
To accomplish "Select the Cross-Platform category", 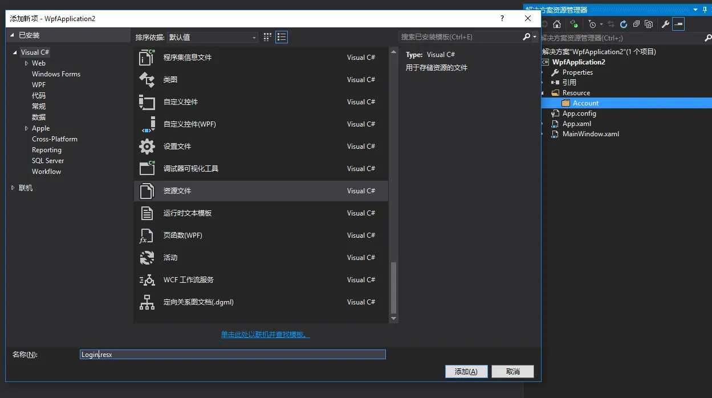I will (x=55, y=139).
